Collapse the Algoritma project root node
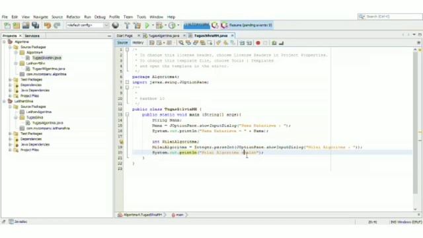The height and width of the screenshot is (238, 423). [4, 42]
